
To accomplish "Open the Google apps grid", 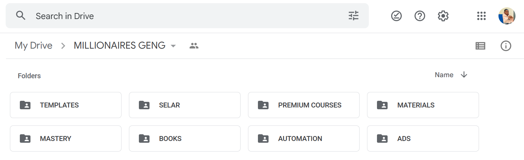I will 481,16.
